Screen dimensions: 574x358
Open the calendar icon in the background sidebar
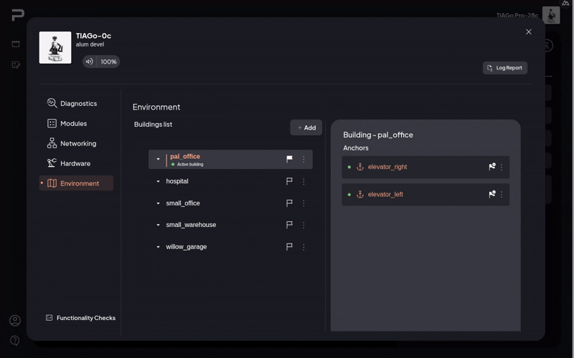(16, 44)
